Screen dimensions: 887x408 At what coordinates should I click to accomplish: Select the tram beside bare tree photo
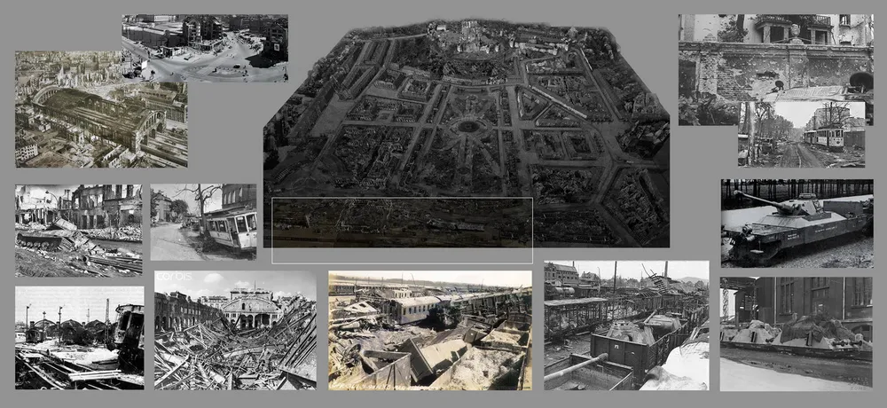(204, 222)
